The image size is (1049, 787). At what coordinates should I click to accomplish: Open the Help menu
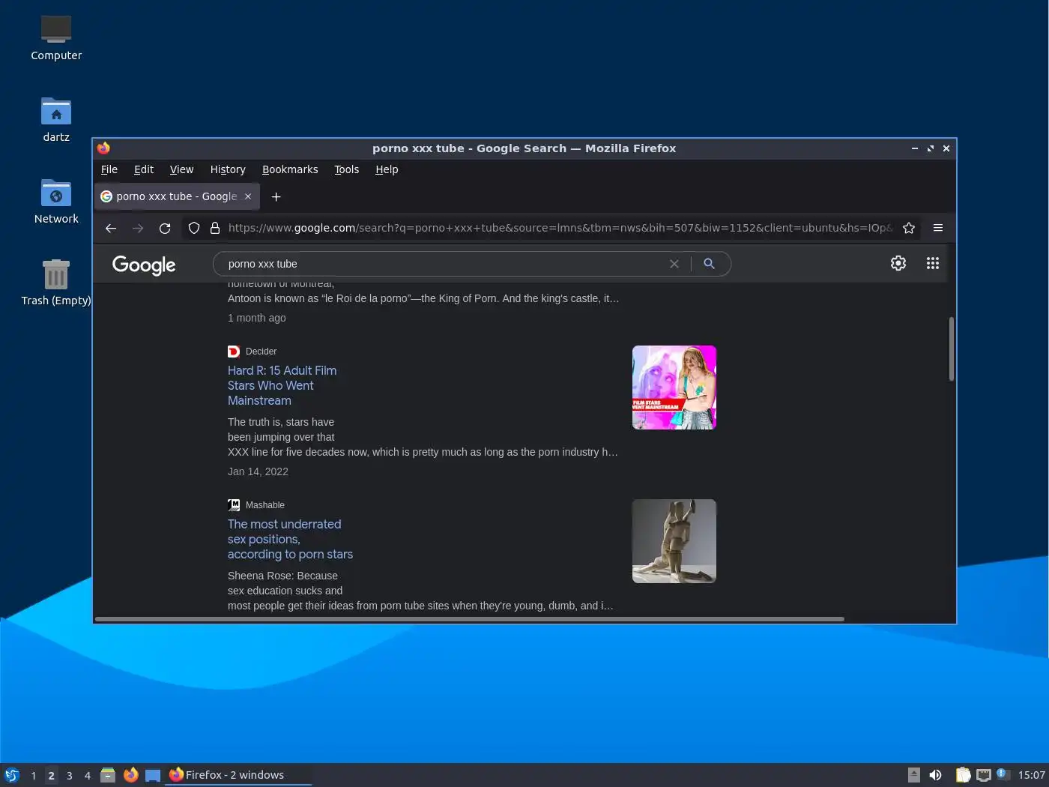click(387, 169)
